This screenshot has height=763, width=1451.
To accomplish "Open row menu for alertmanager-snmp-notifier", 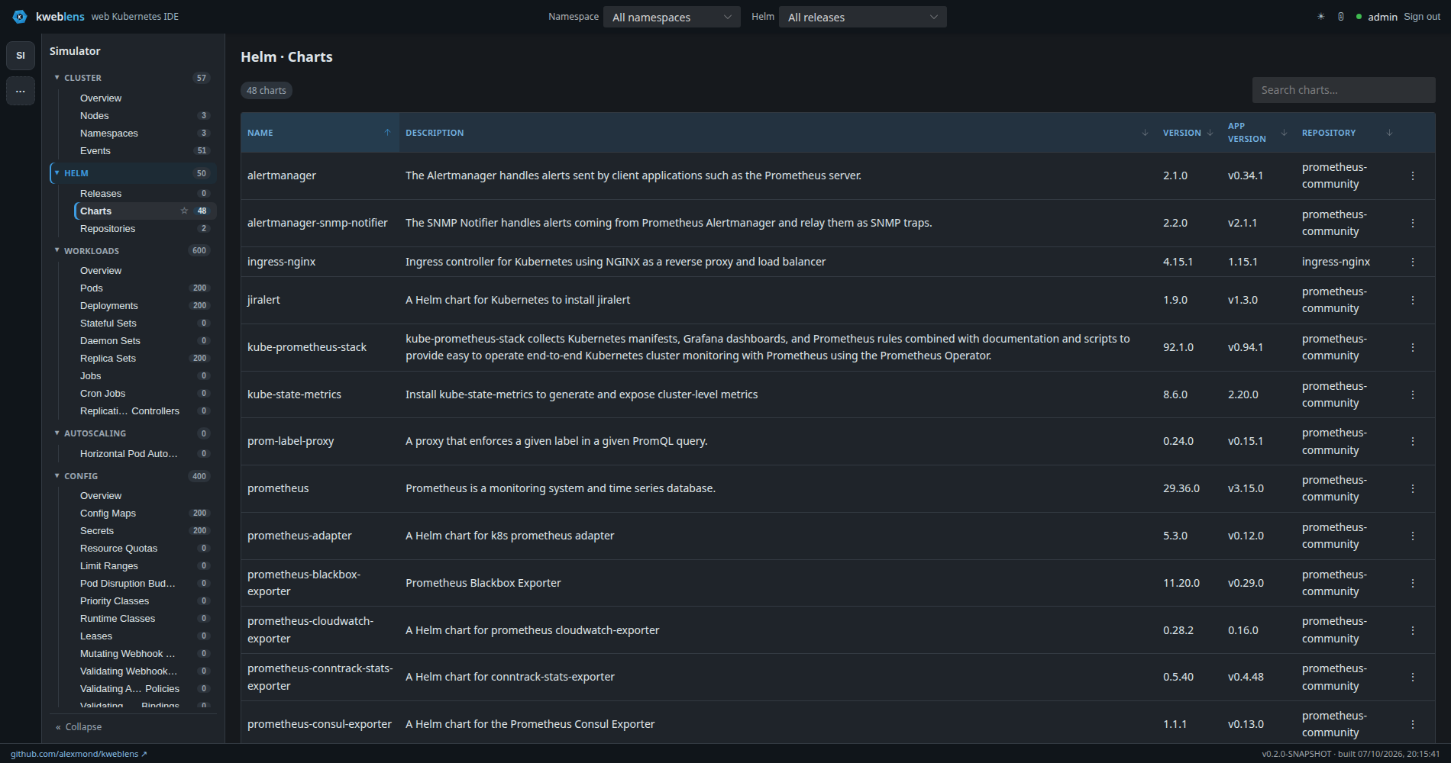I will [x=1413, y=223].
